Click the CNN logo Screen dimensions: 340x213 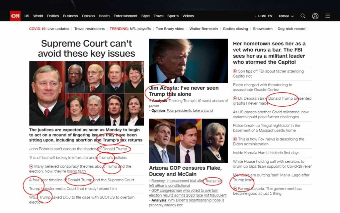coord(15,16)
